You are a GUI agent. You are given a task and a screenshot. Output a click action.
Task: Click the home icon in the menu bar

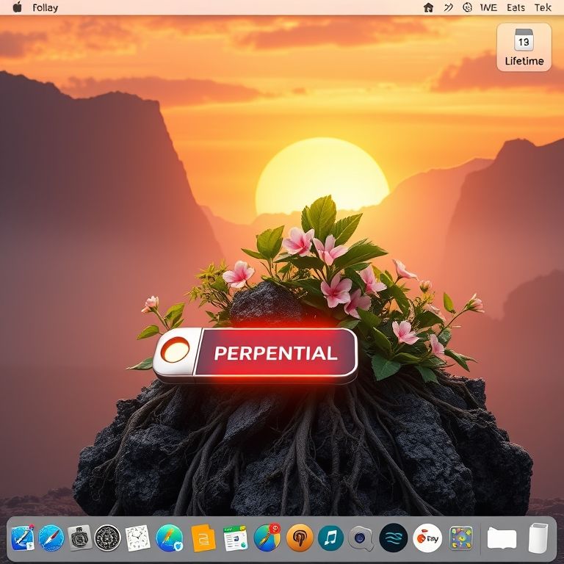click(x=429, y=7)
